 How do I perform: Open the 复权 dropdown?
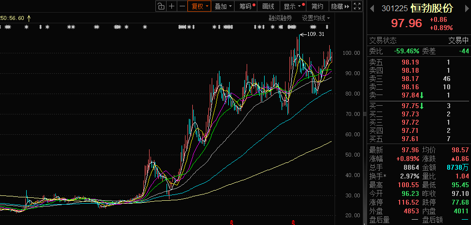pyautogui.click(x=200, y=6)
